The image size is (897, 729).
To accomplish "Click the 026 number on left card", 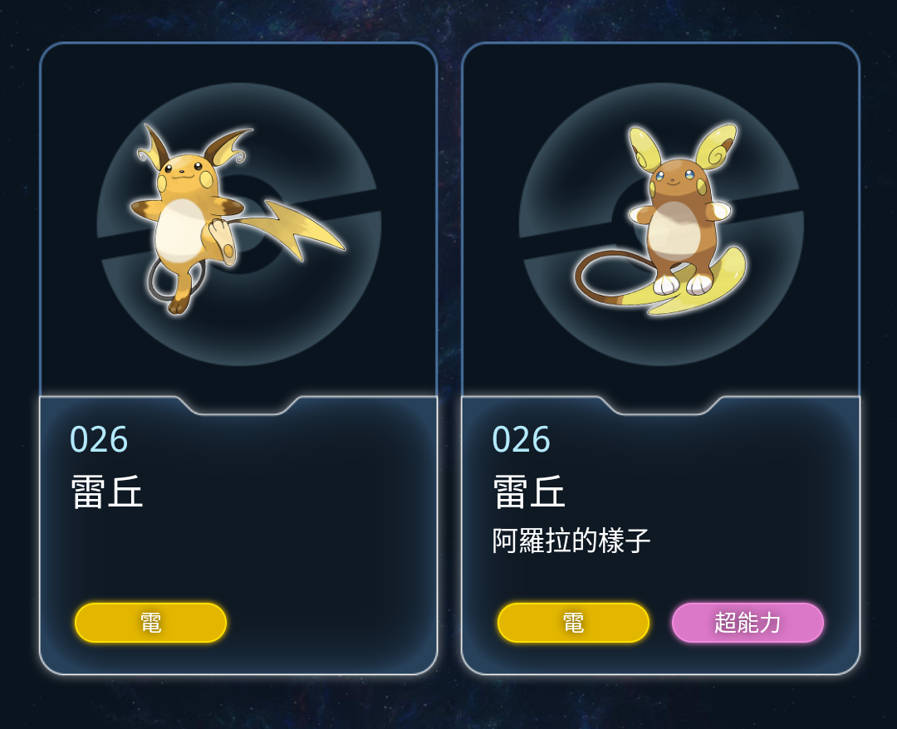I will pos(98,439).
